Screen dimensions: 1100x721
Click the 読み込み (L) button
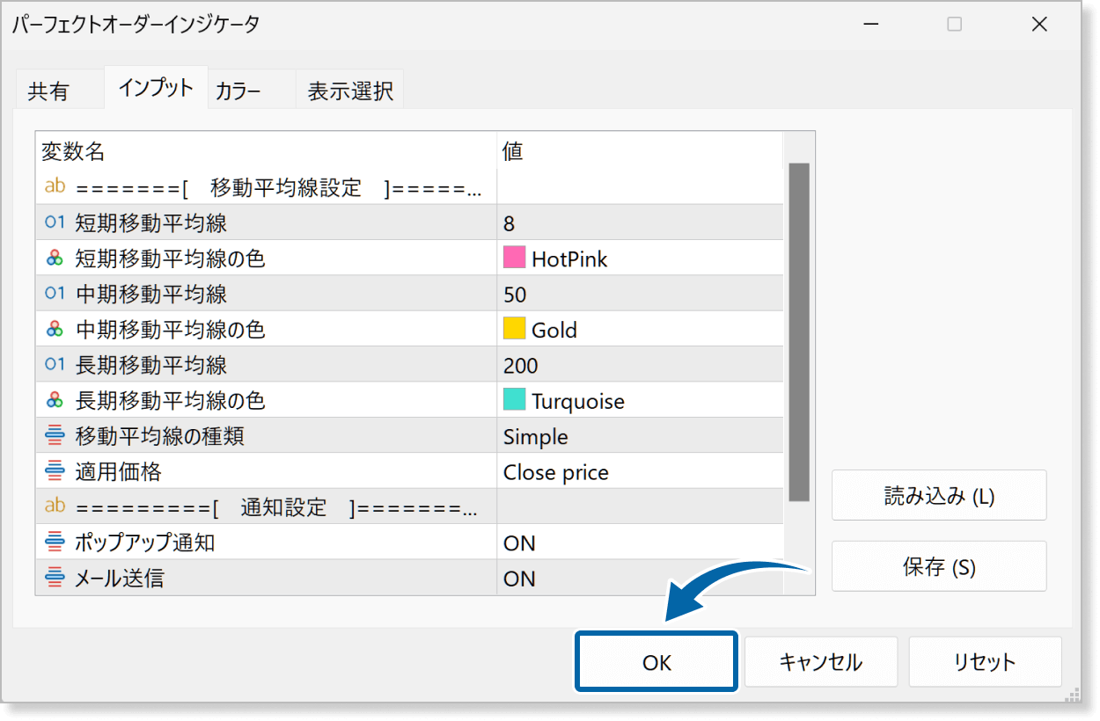click(938, 496)
